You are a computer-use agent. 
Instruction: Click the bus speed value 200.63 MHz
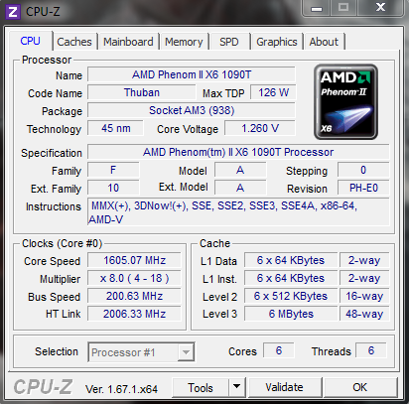(x=134, y=296)
